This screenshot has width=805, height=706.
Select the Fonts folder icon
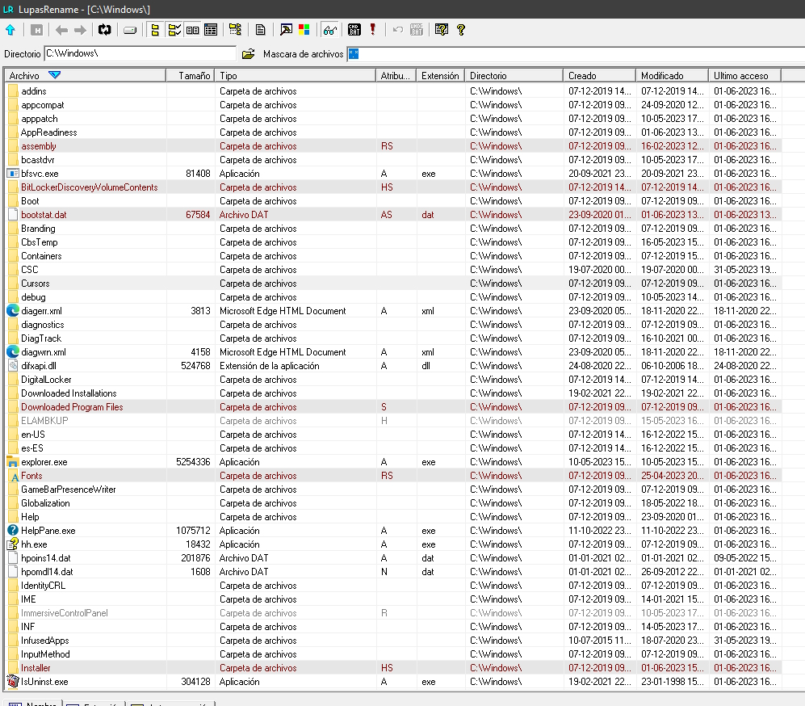[13, 476]
